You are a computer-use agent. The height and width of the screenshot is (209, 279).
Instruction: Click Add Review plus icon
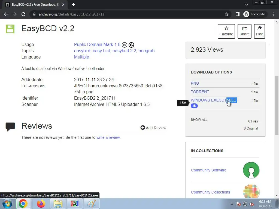pyautogui.click(x=142, y=128)
